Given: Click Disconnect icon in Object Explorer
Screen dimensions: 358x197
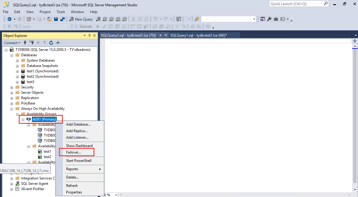Looking at the screenshot, I should click(x=32, y=43).
